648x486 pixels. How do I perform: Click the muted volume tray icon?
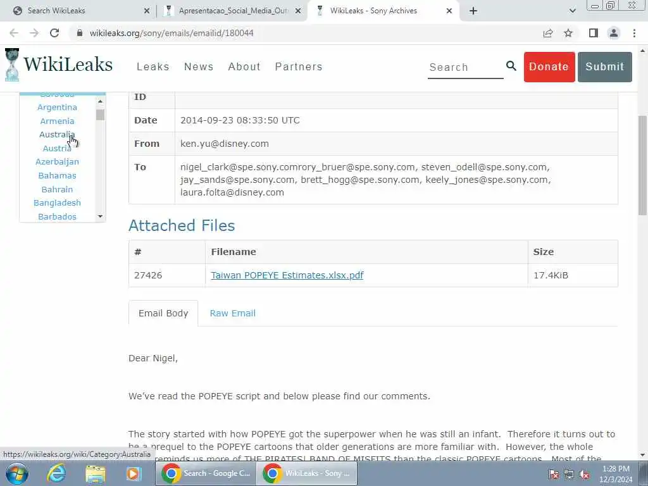(x=584, y=475)
